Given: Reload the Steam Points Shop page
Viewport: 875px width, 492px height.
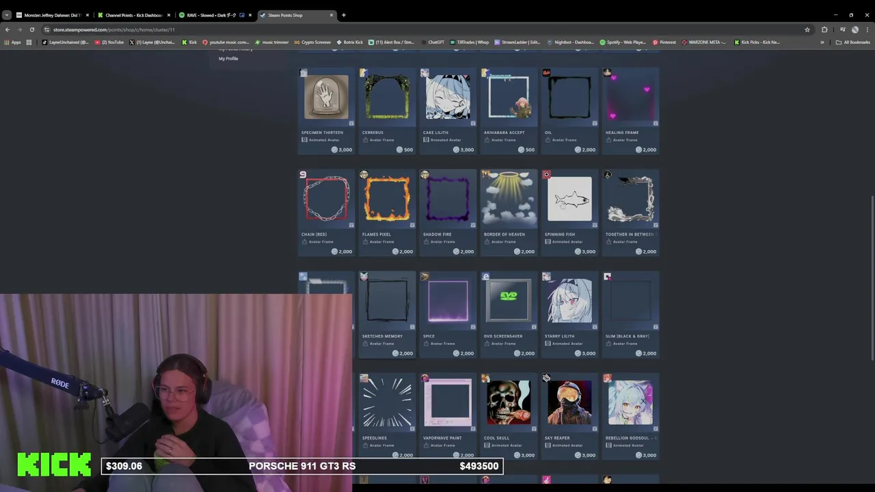Looking at the screenshot, I should [31, 29].
